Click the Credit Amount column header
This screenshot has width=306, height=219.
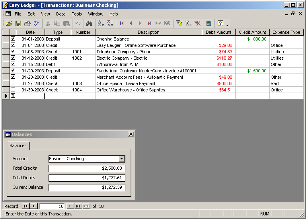pos(252,32)
